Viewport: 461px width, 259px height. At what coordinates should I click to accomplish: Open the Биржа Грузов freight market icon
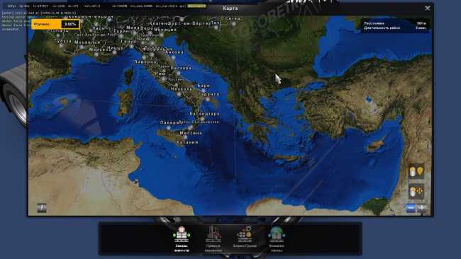tap(245, 237)
